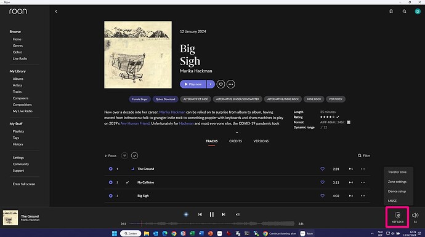Viewport: 425px width, 237px height.
Task: Click Enter full screen
Action: coord(24,184)
